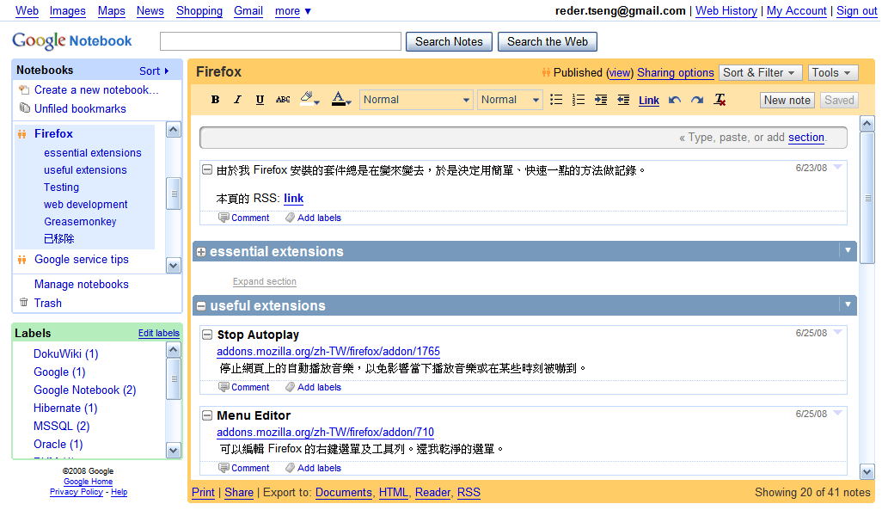Screen dimensions: 882x510
Task: Click shared icon beside Google service tips
Action: pos(22,260)
